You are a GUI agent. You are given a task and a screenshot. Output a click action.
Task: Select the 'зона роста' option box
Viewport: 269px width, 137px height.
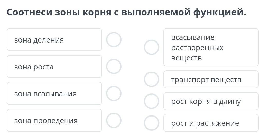pyautogui.click(x=54, y=67)
